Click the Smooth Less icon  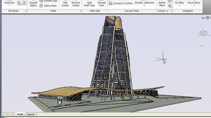pos(41,1)
